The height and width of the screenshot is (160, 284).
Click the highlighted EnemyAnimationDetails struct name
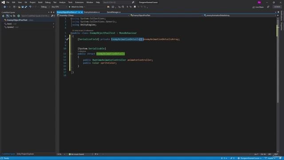point(110,54)
